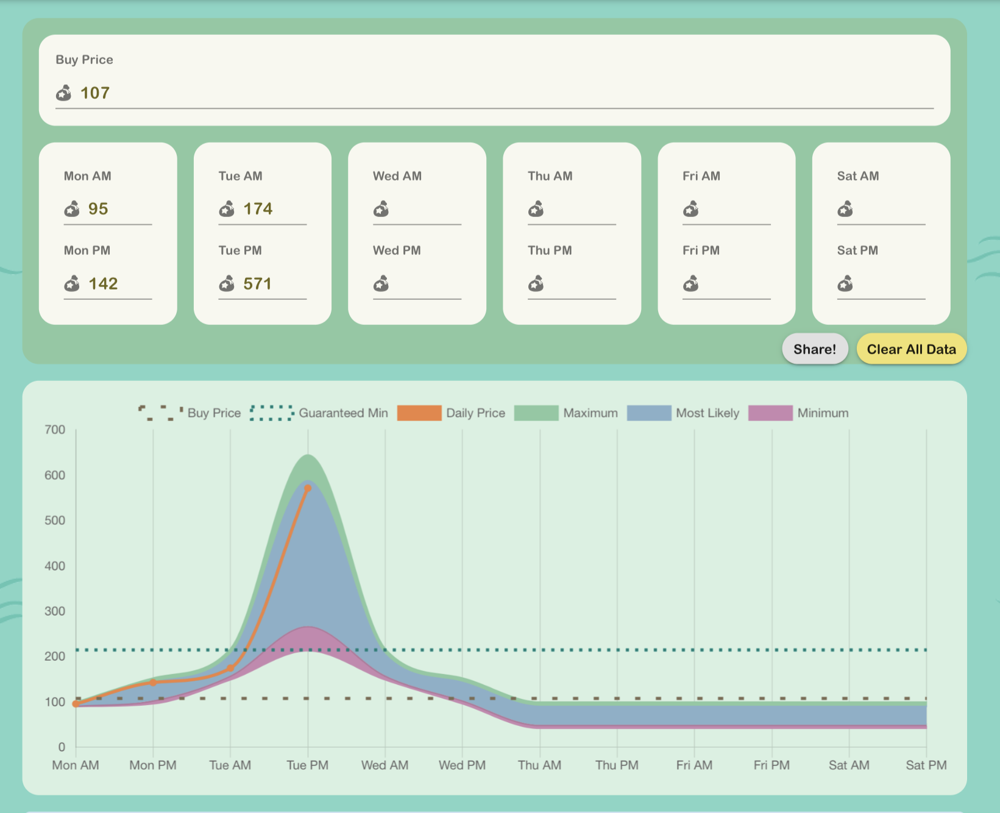Click the Tue PM bell bag icon

click(x=227, y=284)
